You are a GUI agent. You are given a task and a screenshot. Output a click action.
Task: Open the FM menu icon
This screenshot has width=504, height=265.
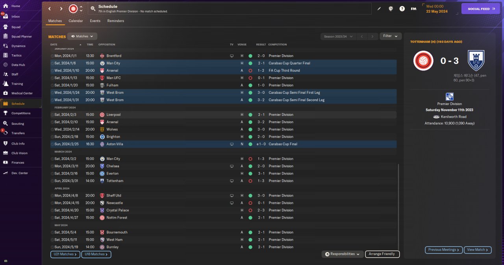point(413,9)
